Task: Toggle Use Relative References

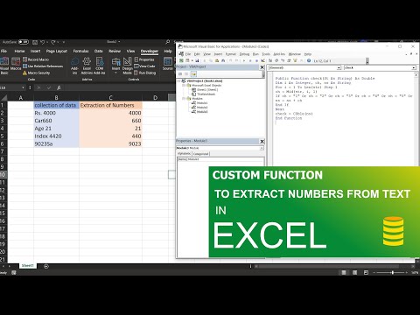Action: pos(43,66)
